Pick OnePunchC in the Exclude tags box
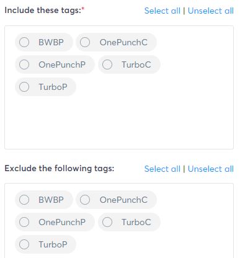 pyautogui.click(x=85, y=200)
